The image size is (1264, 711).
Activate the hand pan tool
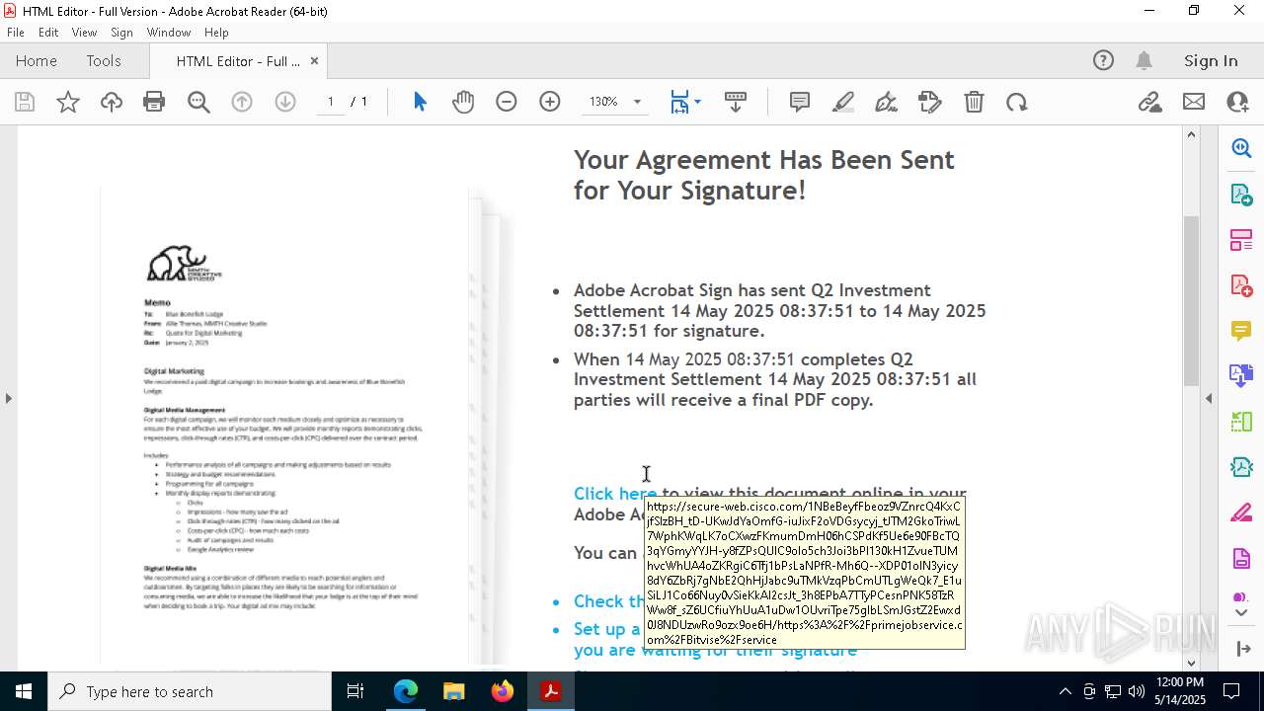point(463,102)
